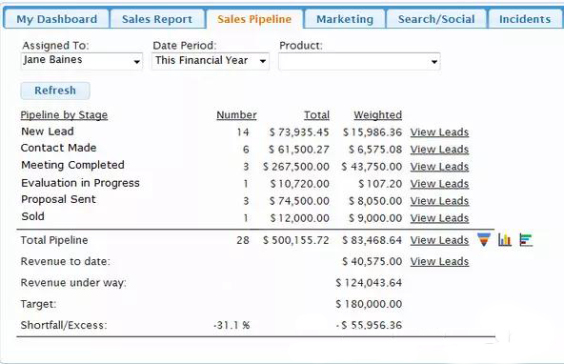
Task: View Leads for Sold stage
Action: 439,218
